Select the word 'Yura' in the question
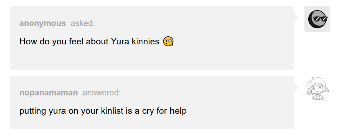 pos(120,41)
